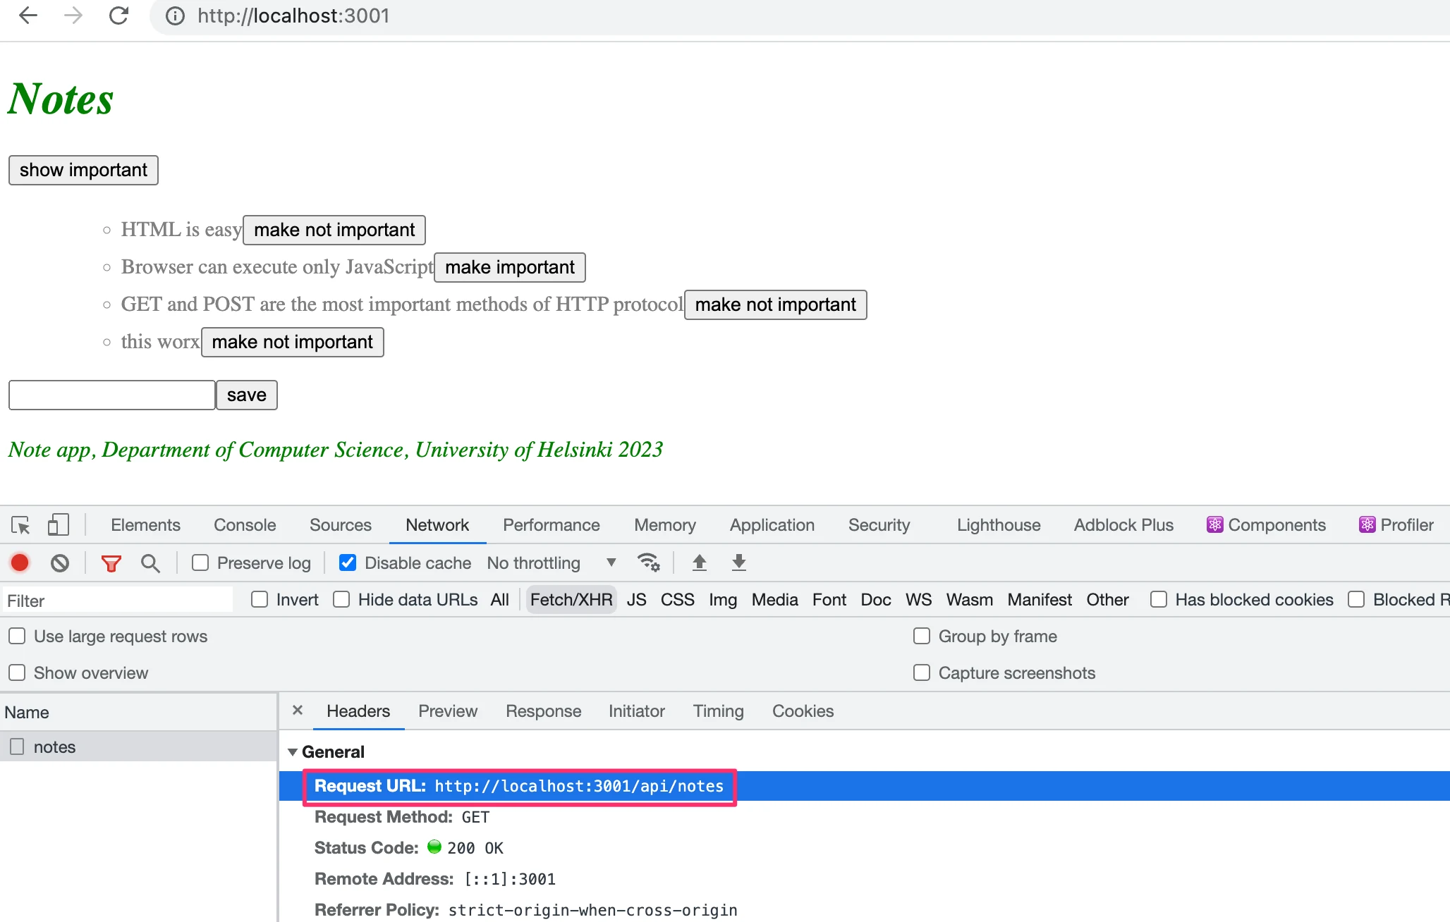Switch to the Response tab
1450x922 pixels.
[543, 711]
